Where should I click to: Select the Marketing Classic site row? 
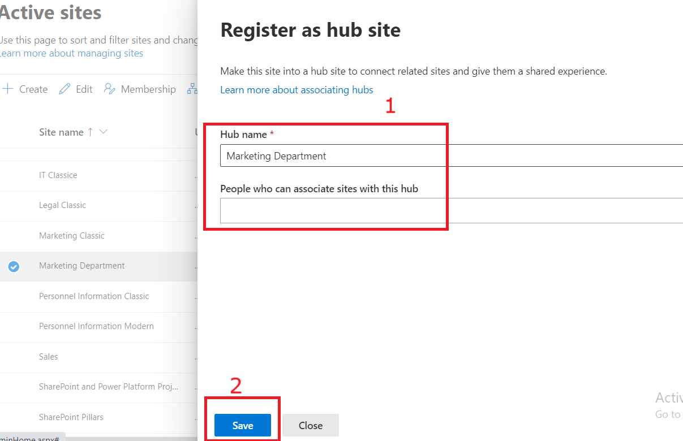[x=71, y=236]
